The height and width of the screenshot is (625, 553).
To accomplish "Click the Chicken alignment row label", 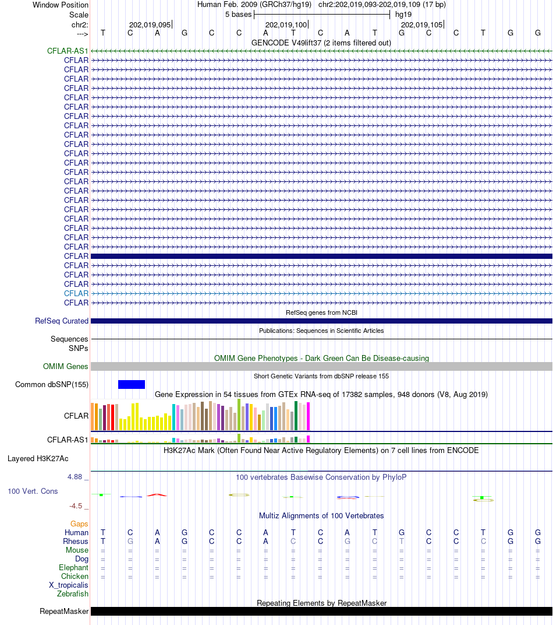I will click(75, 577).
